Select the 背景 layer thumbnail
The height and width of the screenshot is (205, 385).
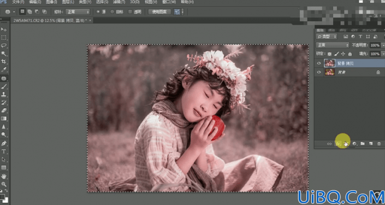coord(329,72)
